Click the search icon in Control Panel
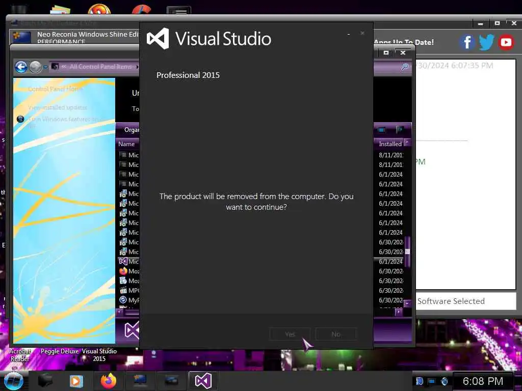This screenshot has width=522, height=391. coord(404,67)
